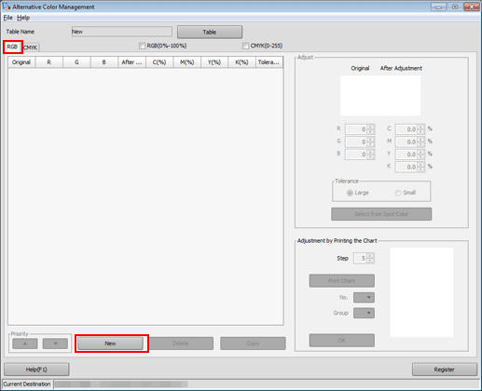Enable the CMYK(0-255) checkbox
This screenshot has height=391, width=482.
(245, 46)
